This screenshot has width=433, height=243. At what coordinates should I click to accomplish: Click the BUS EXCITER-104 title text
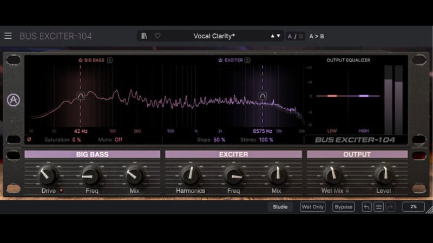click(56, 36)
